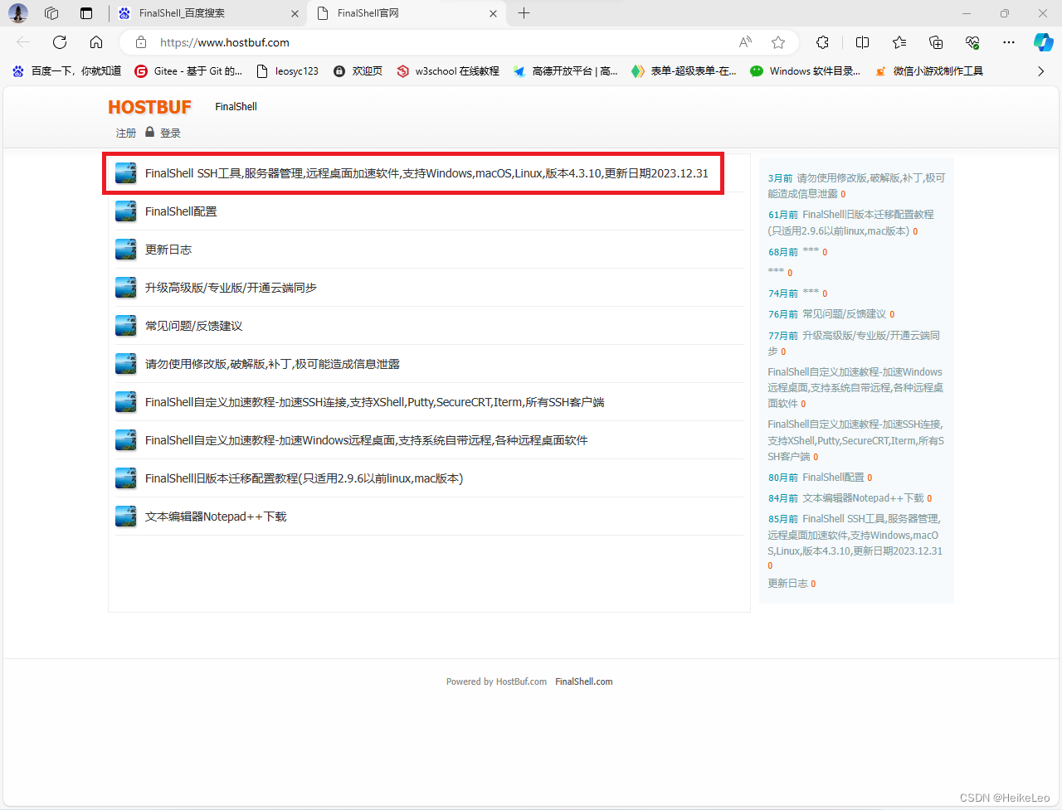Image resolution: width=1062 pixels, height=810 pixels.
Task: Open the leosyc123 bookmark
Action: tap(287, 71)
